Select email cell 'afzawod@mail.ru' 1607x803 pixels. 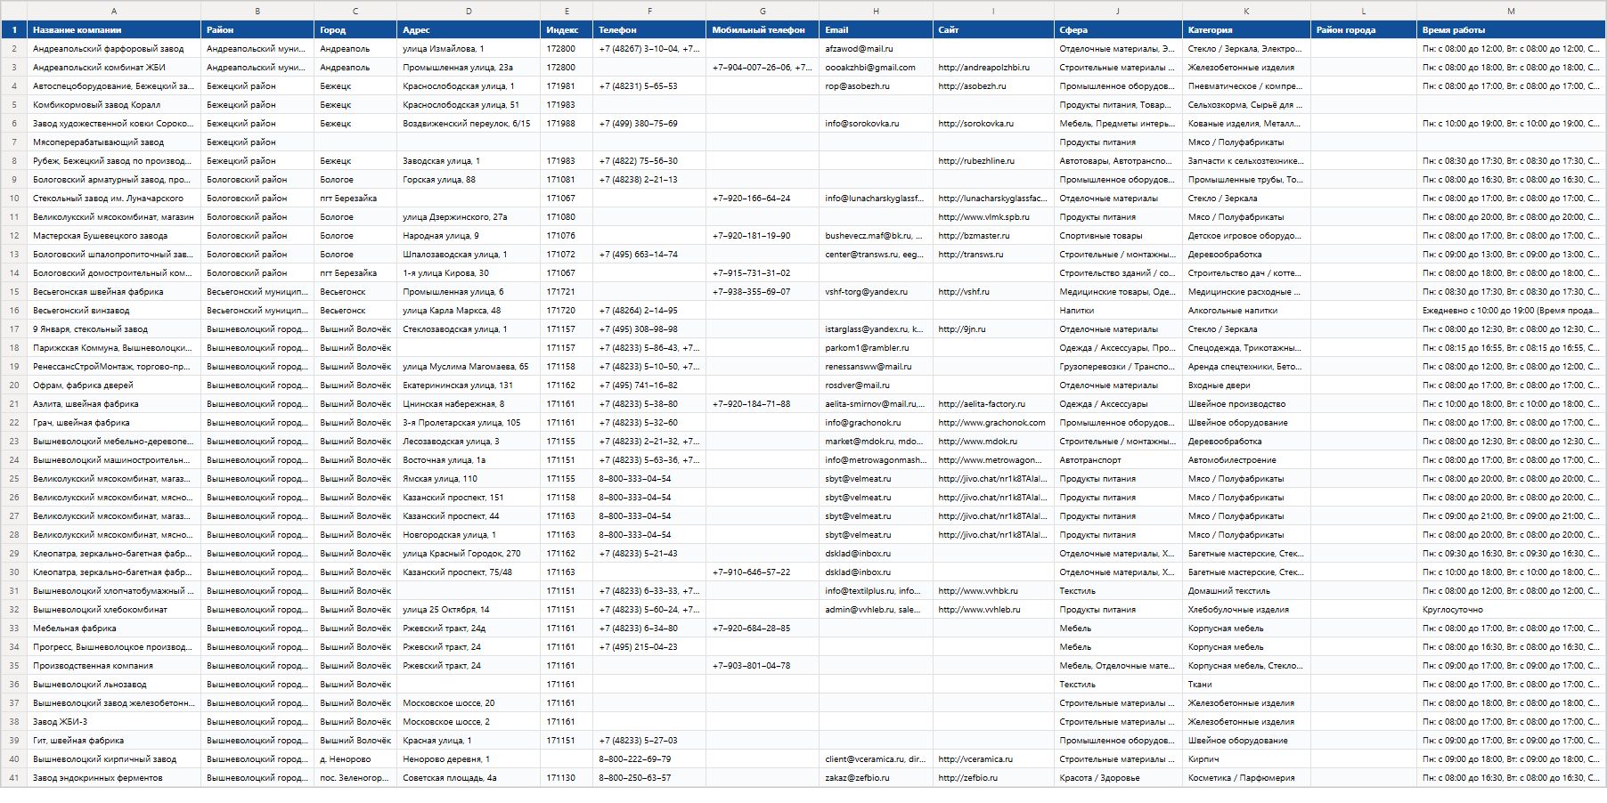[x=876, y=49]
